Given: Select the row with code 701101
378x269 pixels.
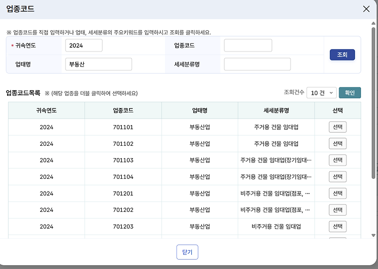Looking at the screenshot, I should [337, 127].
